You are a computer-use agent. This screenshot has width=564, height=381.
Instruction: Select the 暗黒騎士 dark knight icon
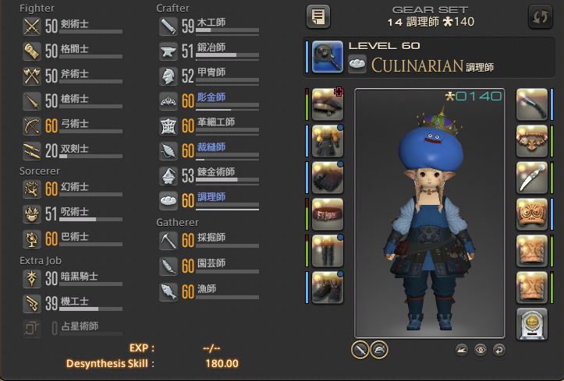point(32,279)
